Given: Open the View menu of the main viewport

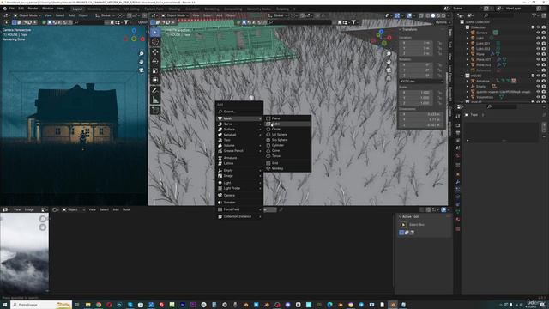Looking at the screenshot, I should [196, 15].
